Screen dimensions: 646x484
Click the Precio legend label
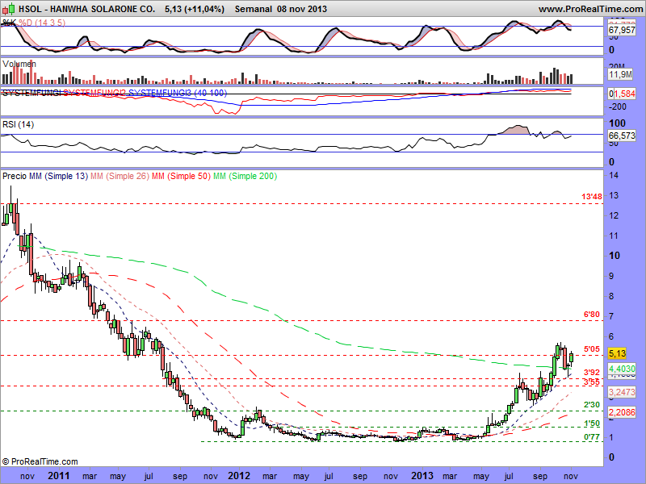point(15,176)
